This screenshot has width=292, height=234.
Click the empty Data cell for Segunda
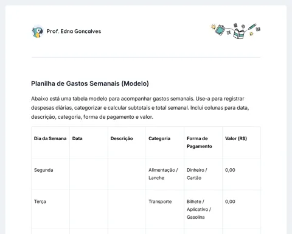tap(89, 174)
